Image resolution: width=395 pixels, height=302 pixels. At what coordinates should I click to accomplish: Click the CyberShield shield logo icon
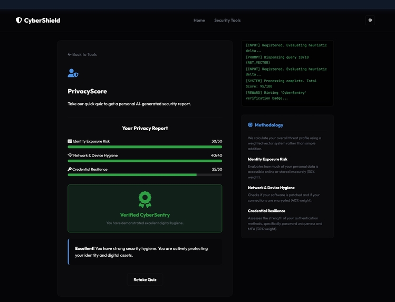19,21
